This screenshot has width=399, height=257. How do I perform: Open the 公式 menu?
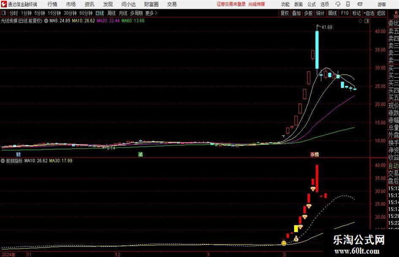pyautogui.click(x=312, y=4)
